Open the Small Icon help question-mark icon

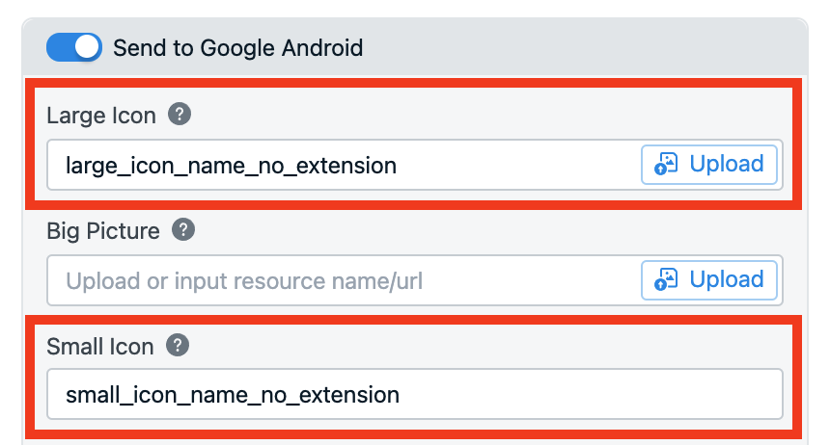178,346
